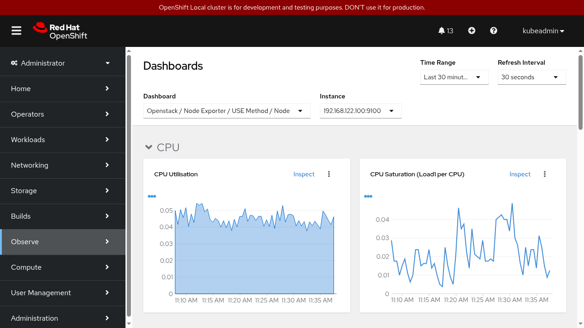
Task: Open CPU Saturation kebab menu
Action: pyautogui.click(x=545, y=174)
